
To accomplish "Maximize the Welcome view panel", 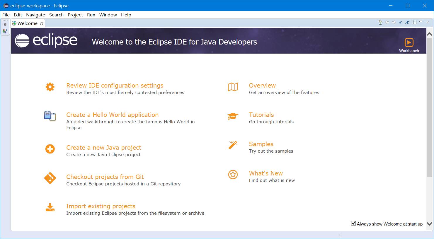I will pos(427,22).
